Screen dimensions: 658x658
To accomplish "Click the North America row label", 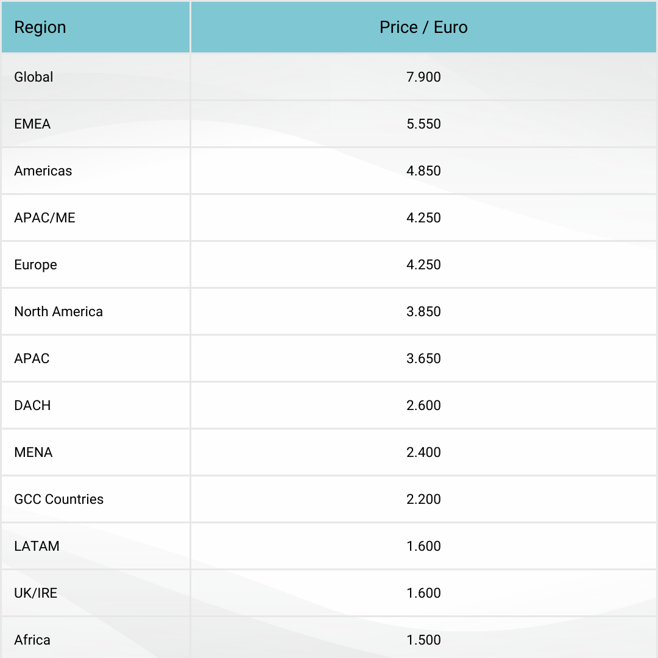I will [58, 312].
